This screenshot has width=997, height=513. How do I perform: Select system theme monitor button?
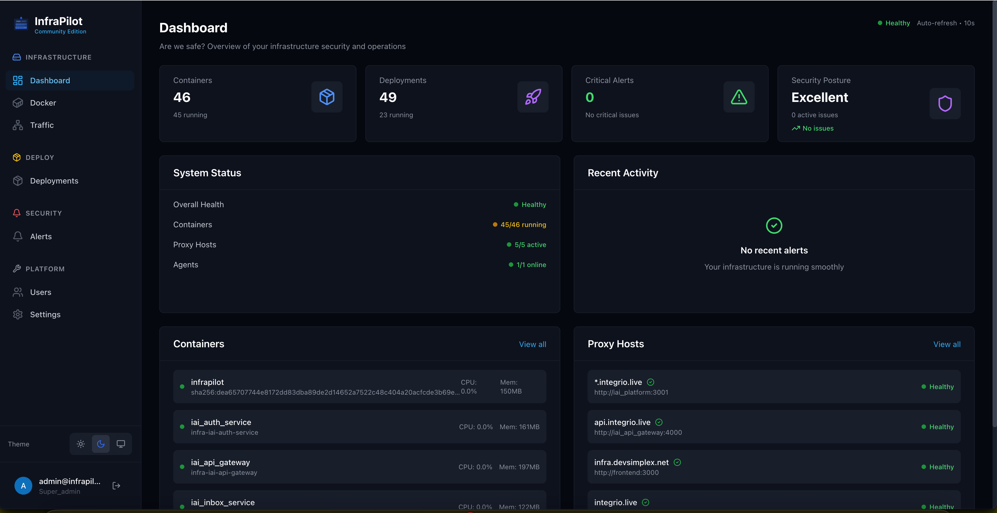click(121, 444)
